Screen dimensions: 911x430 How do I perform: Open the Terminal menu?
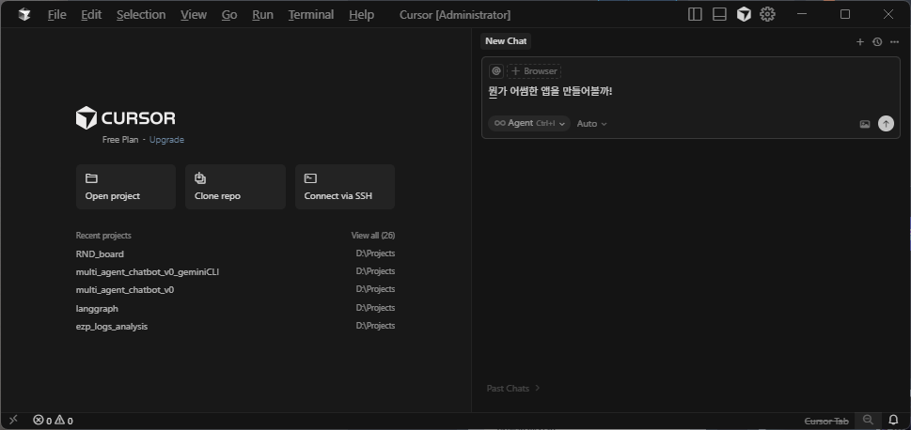(x=310, y=14)
